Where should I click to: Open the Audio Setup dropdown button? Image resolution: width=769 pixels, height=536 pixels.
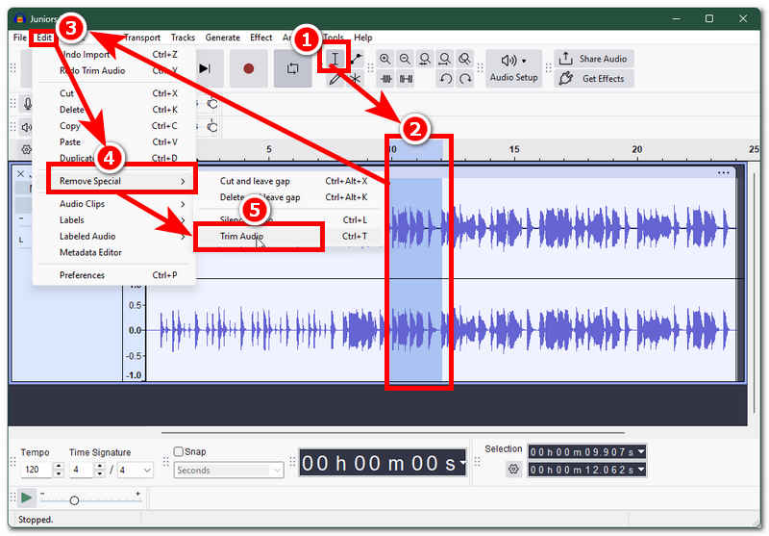click(x=513, y=68)
